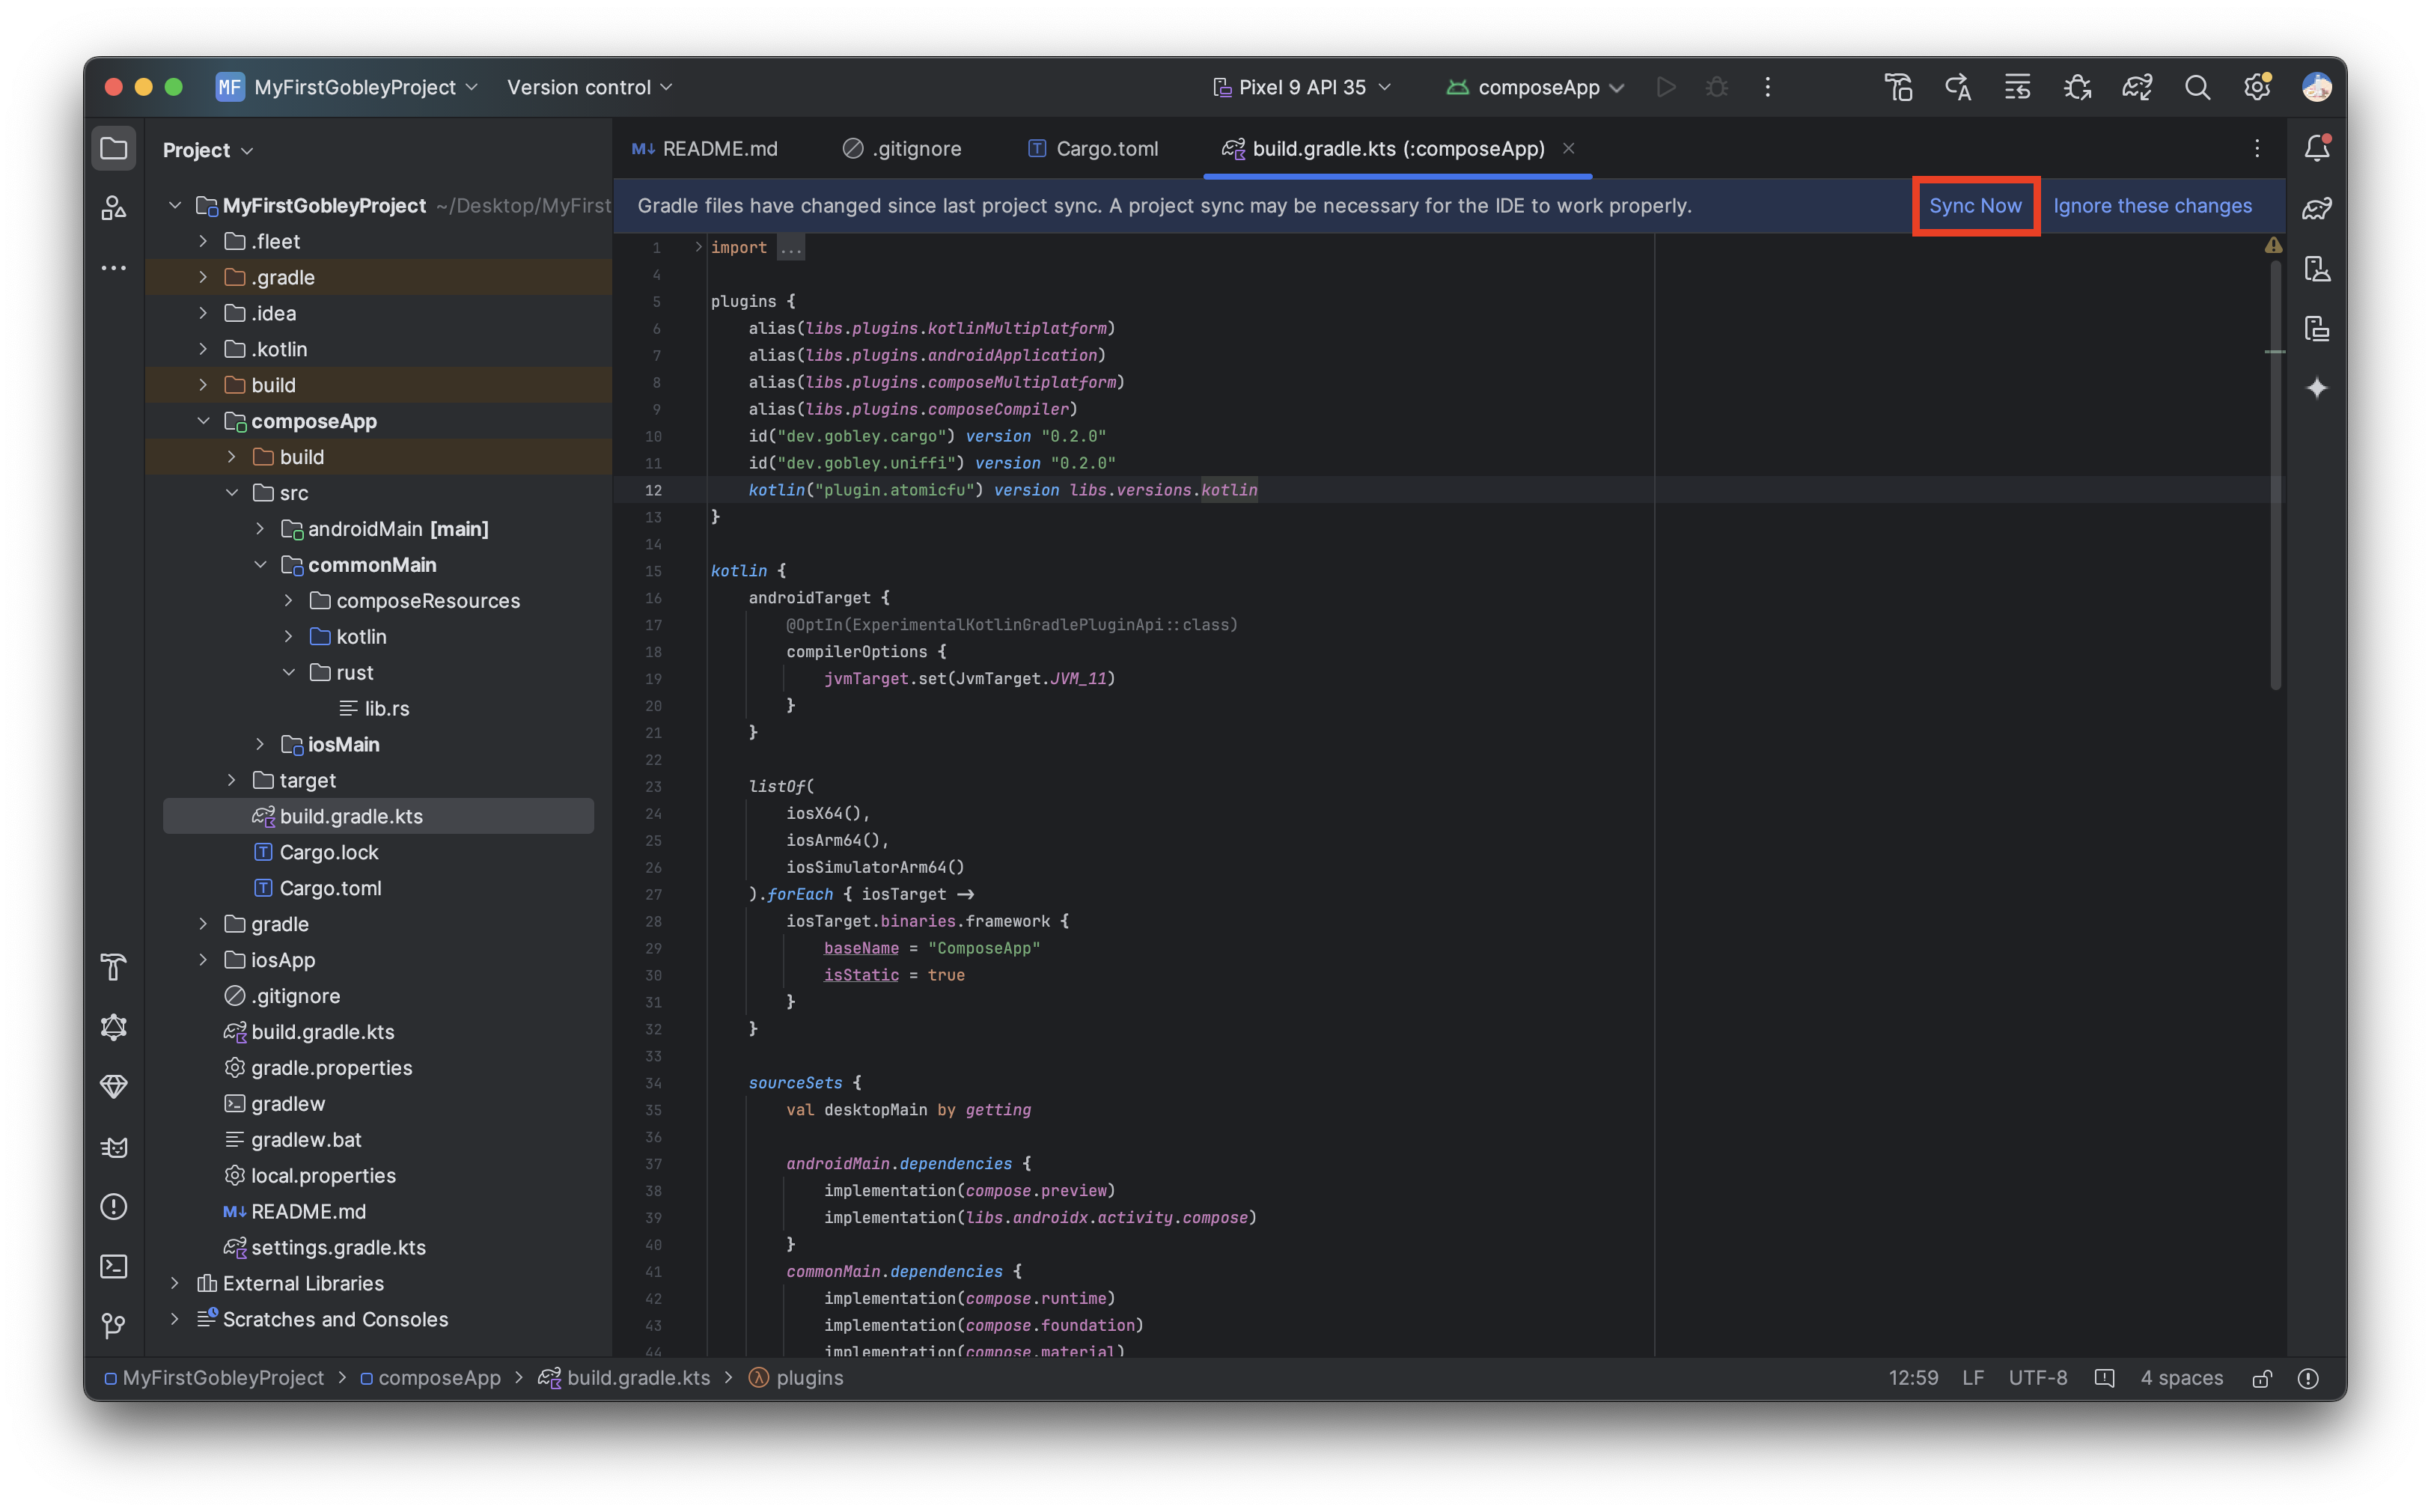
Task: Click the Search Everywhere magnifier
Action: pos(2197,87)
